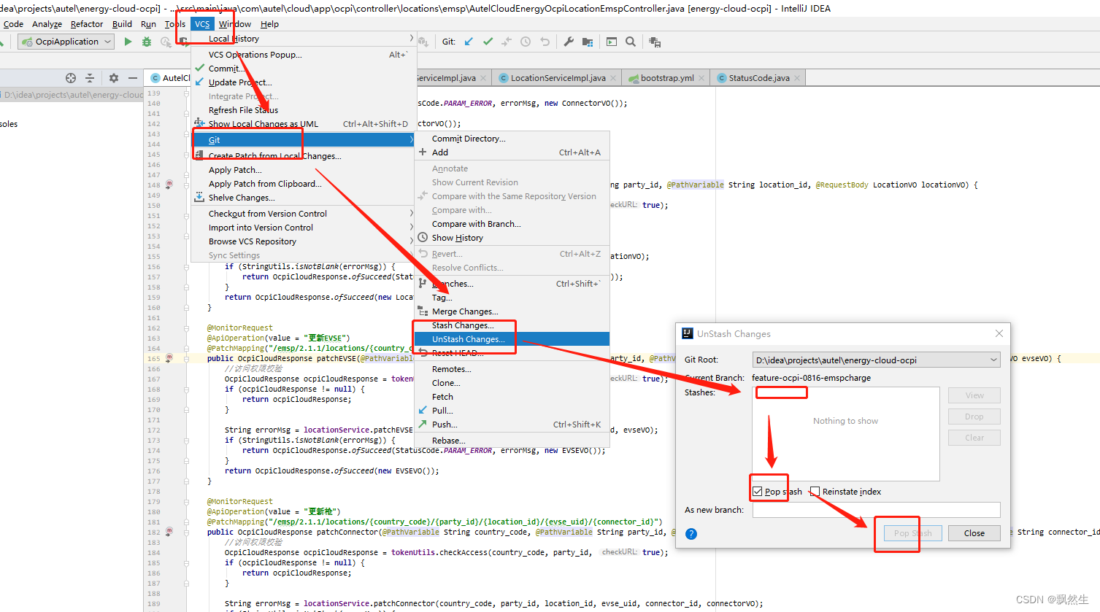Click Apply Patch... menu item
The height and width of the screenshot is (612, 1100).
point(302,170)
